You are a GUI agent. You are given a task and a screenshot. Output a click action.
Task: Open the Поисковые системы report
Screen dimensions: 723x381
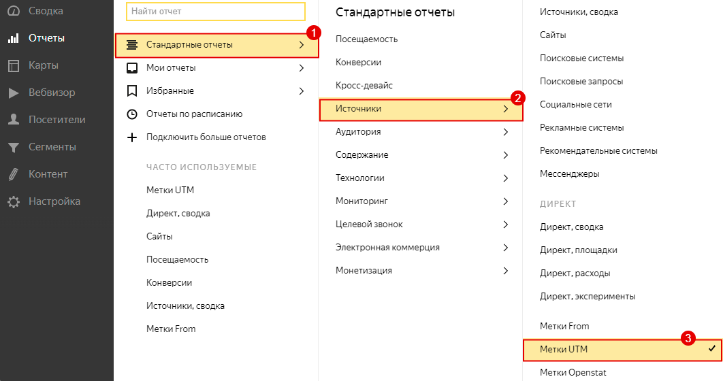coord(581,59)
